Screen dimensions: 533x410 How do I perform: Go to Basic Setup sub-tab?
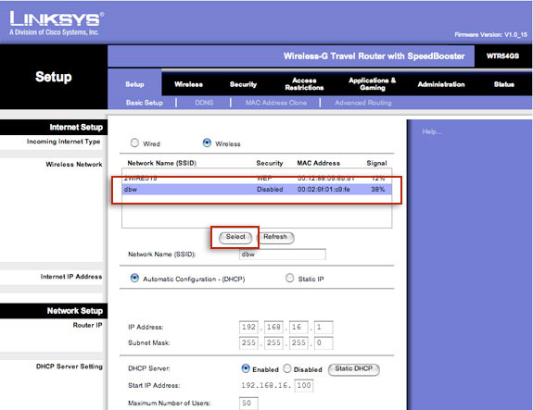[145, 103]
